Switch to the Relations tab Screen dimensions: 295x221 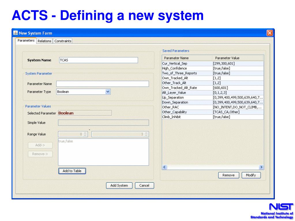point(44,41)
